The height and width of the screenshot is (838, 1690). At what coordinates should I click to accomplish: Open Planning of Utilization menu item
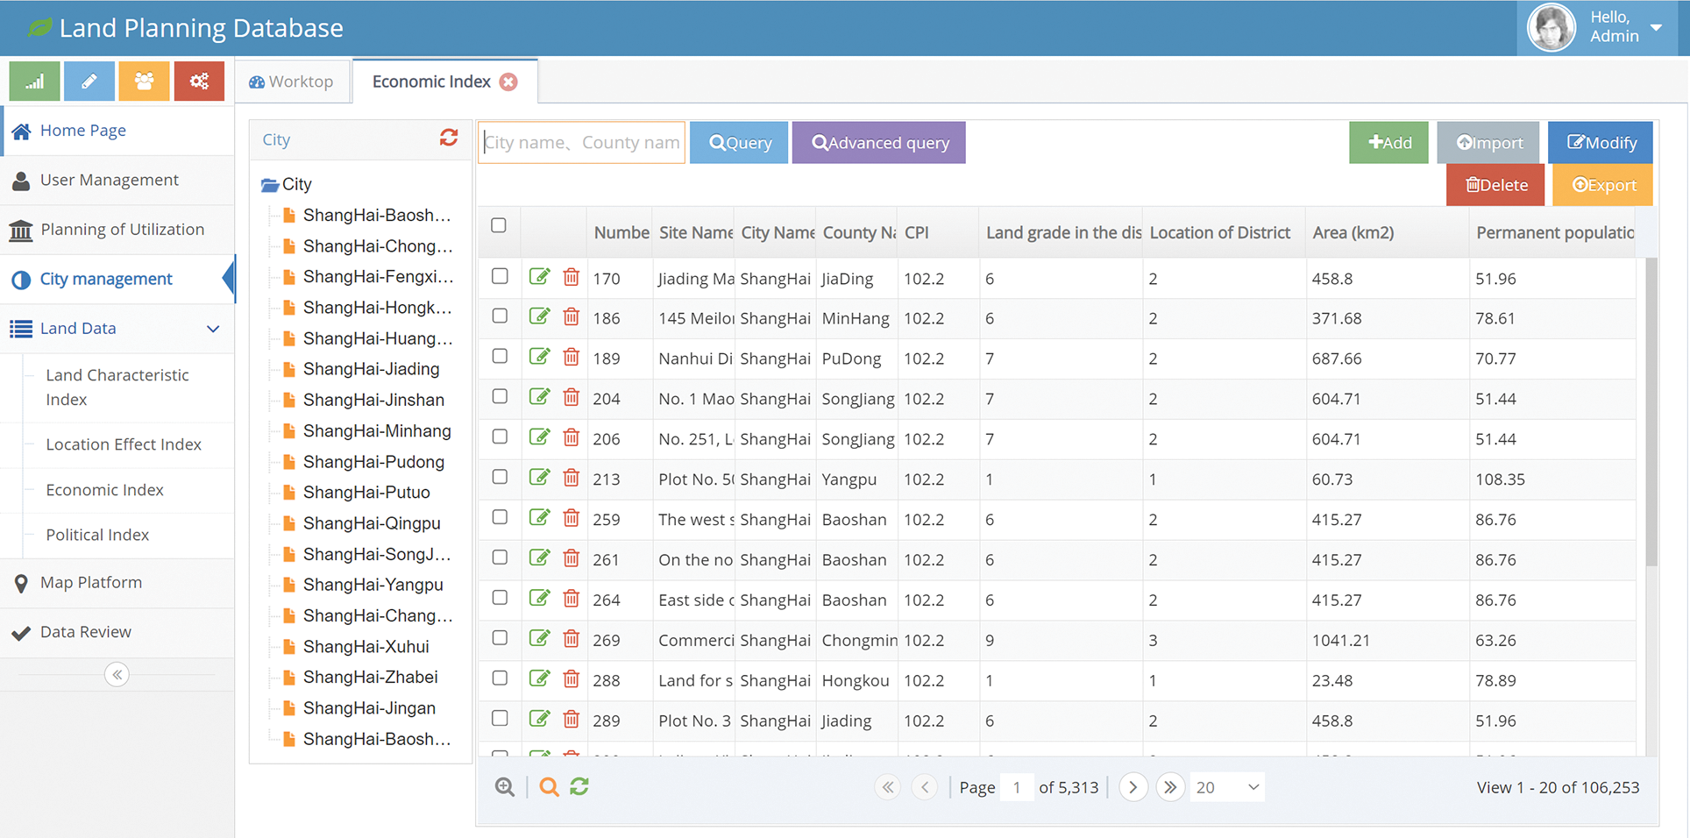tap(122, 230)
